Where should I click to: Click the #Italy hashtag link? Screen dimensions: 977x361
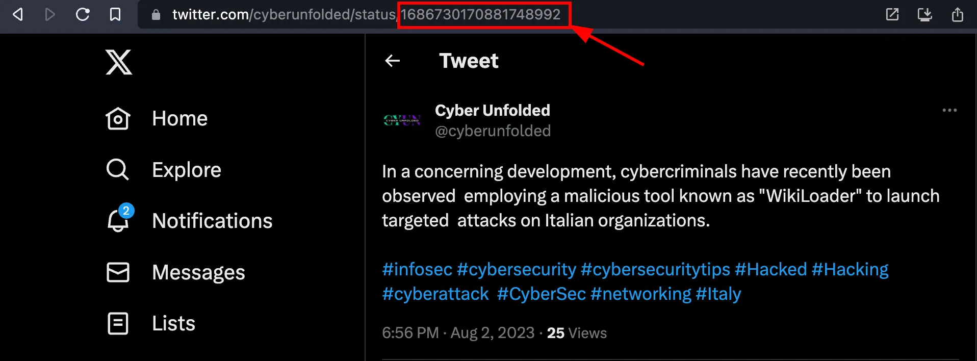click(x=718, y=294)
